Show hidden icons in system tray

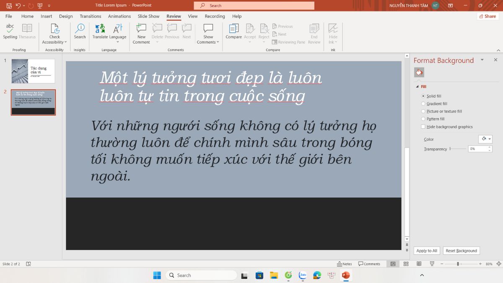point(422,275)
